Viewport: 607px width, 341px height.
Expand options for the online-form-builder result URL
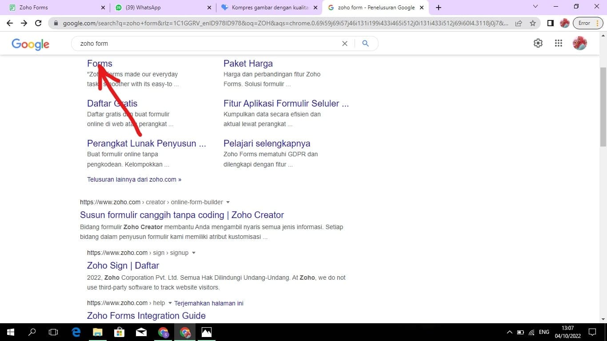coord(228,202)
